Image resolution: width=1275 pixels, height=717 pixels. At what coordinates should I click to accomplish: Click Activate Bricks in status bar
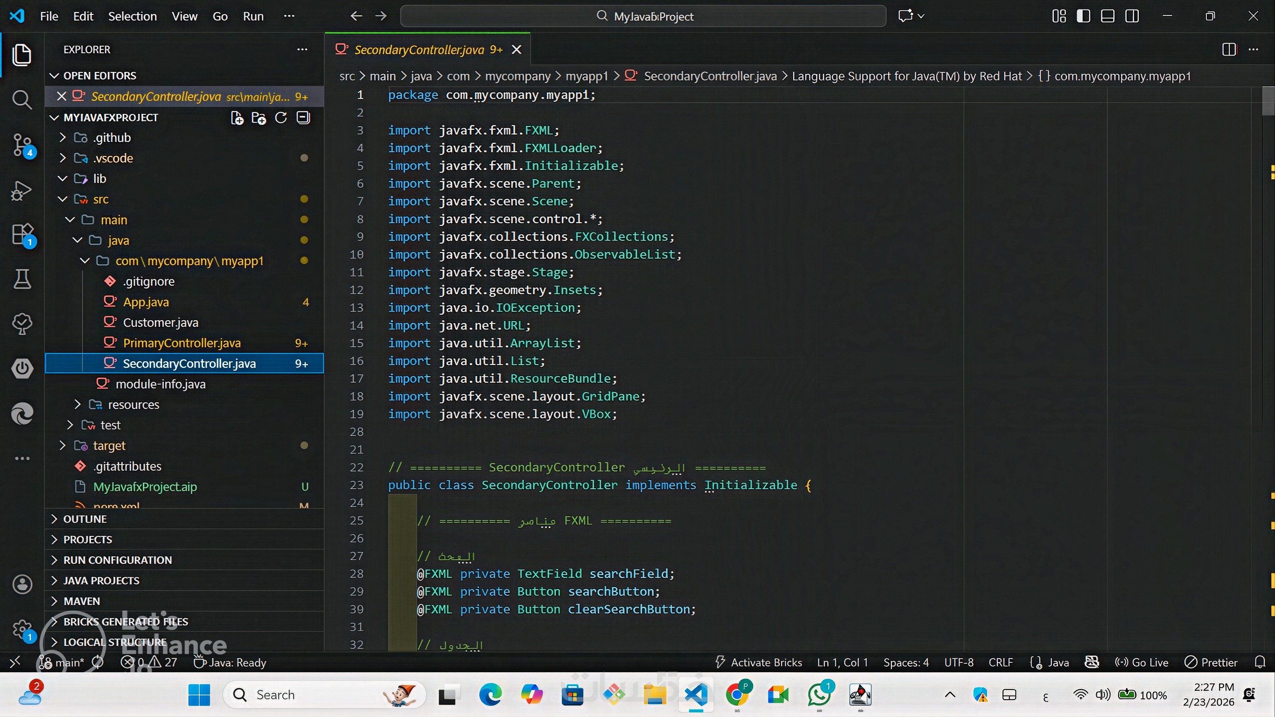pyautogui.click(x=759, y=662)
